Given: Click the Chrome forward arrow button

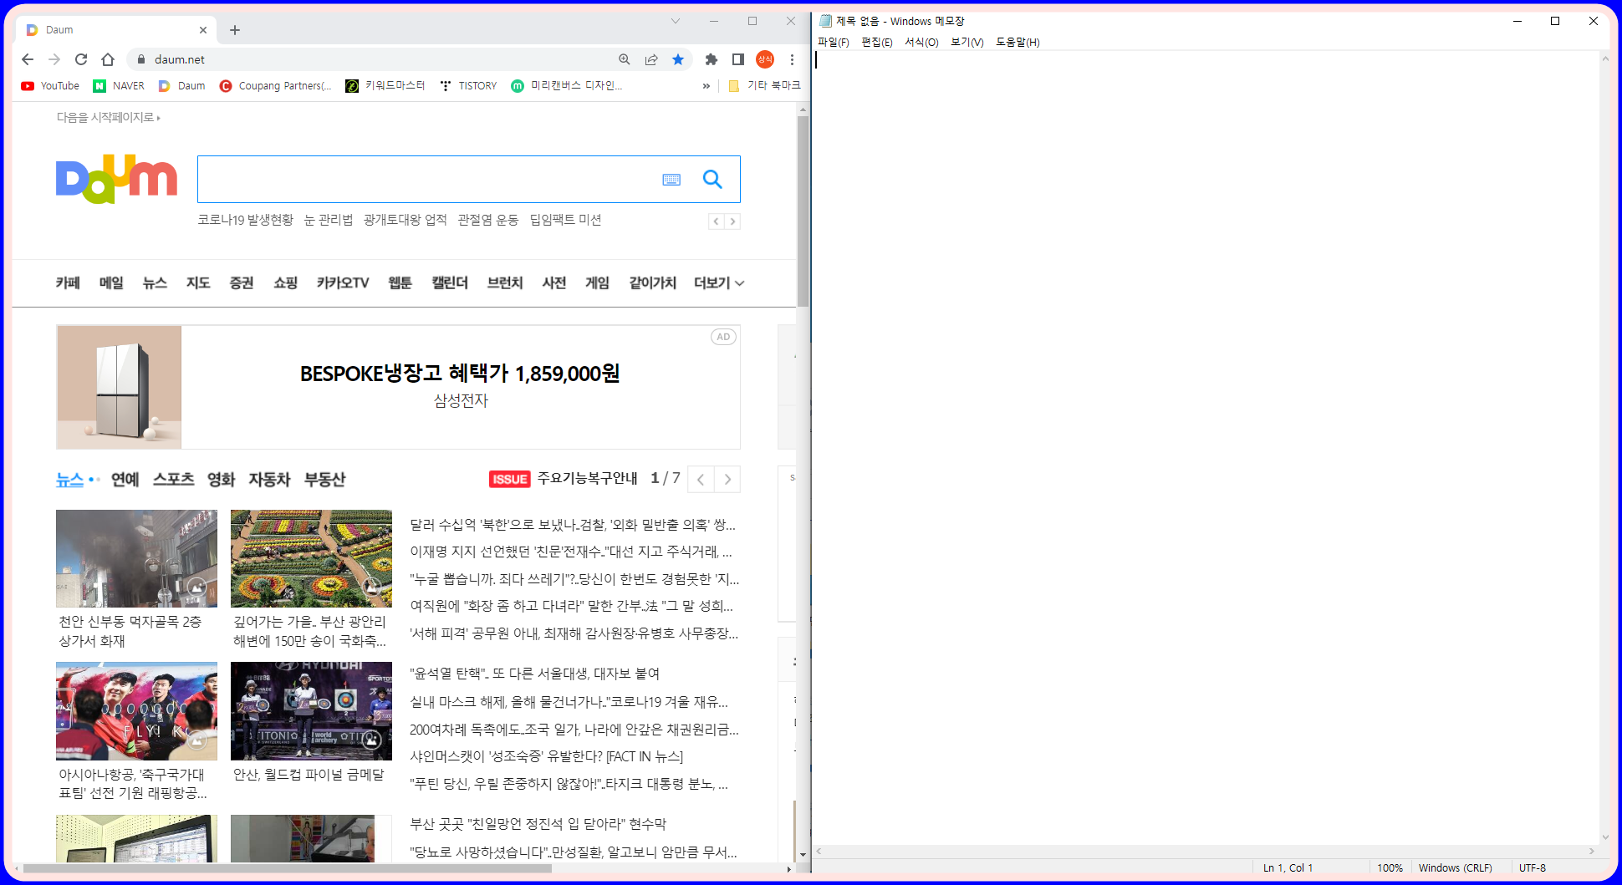Looking at the screenshot, I should pyautogui.click(x=54, y=59).
